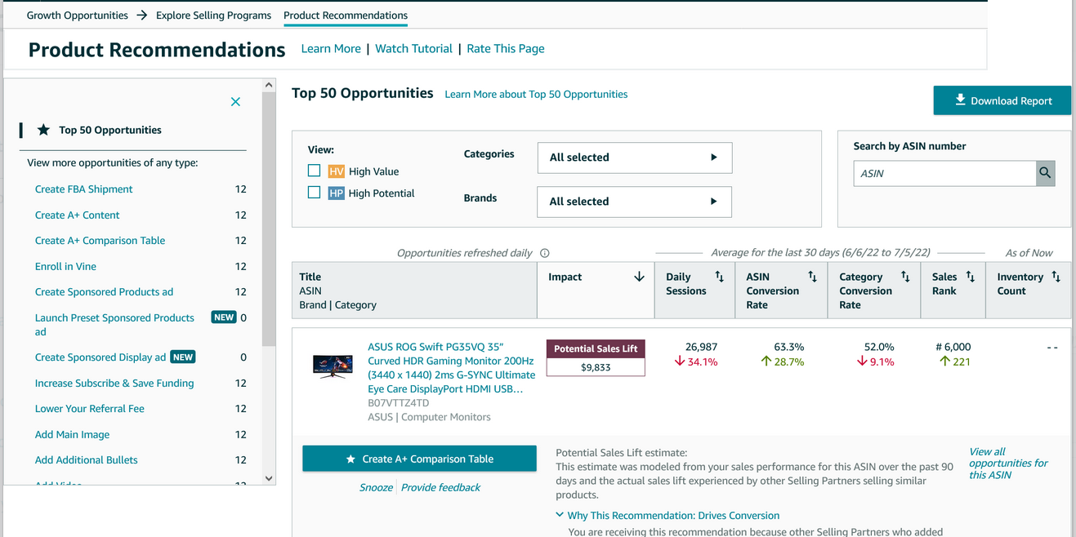Click the sidebar scrollbar down arrow
Screen dimensions: 1076x537
tap(269, 478)
